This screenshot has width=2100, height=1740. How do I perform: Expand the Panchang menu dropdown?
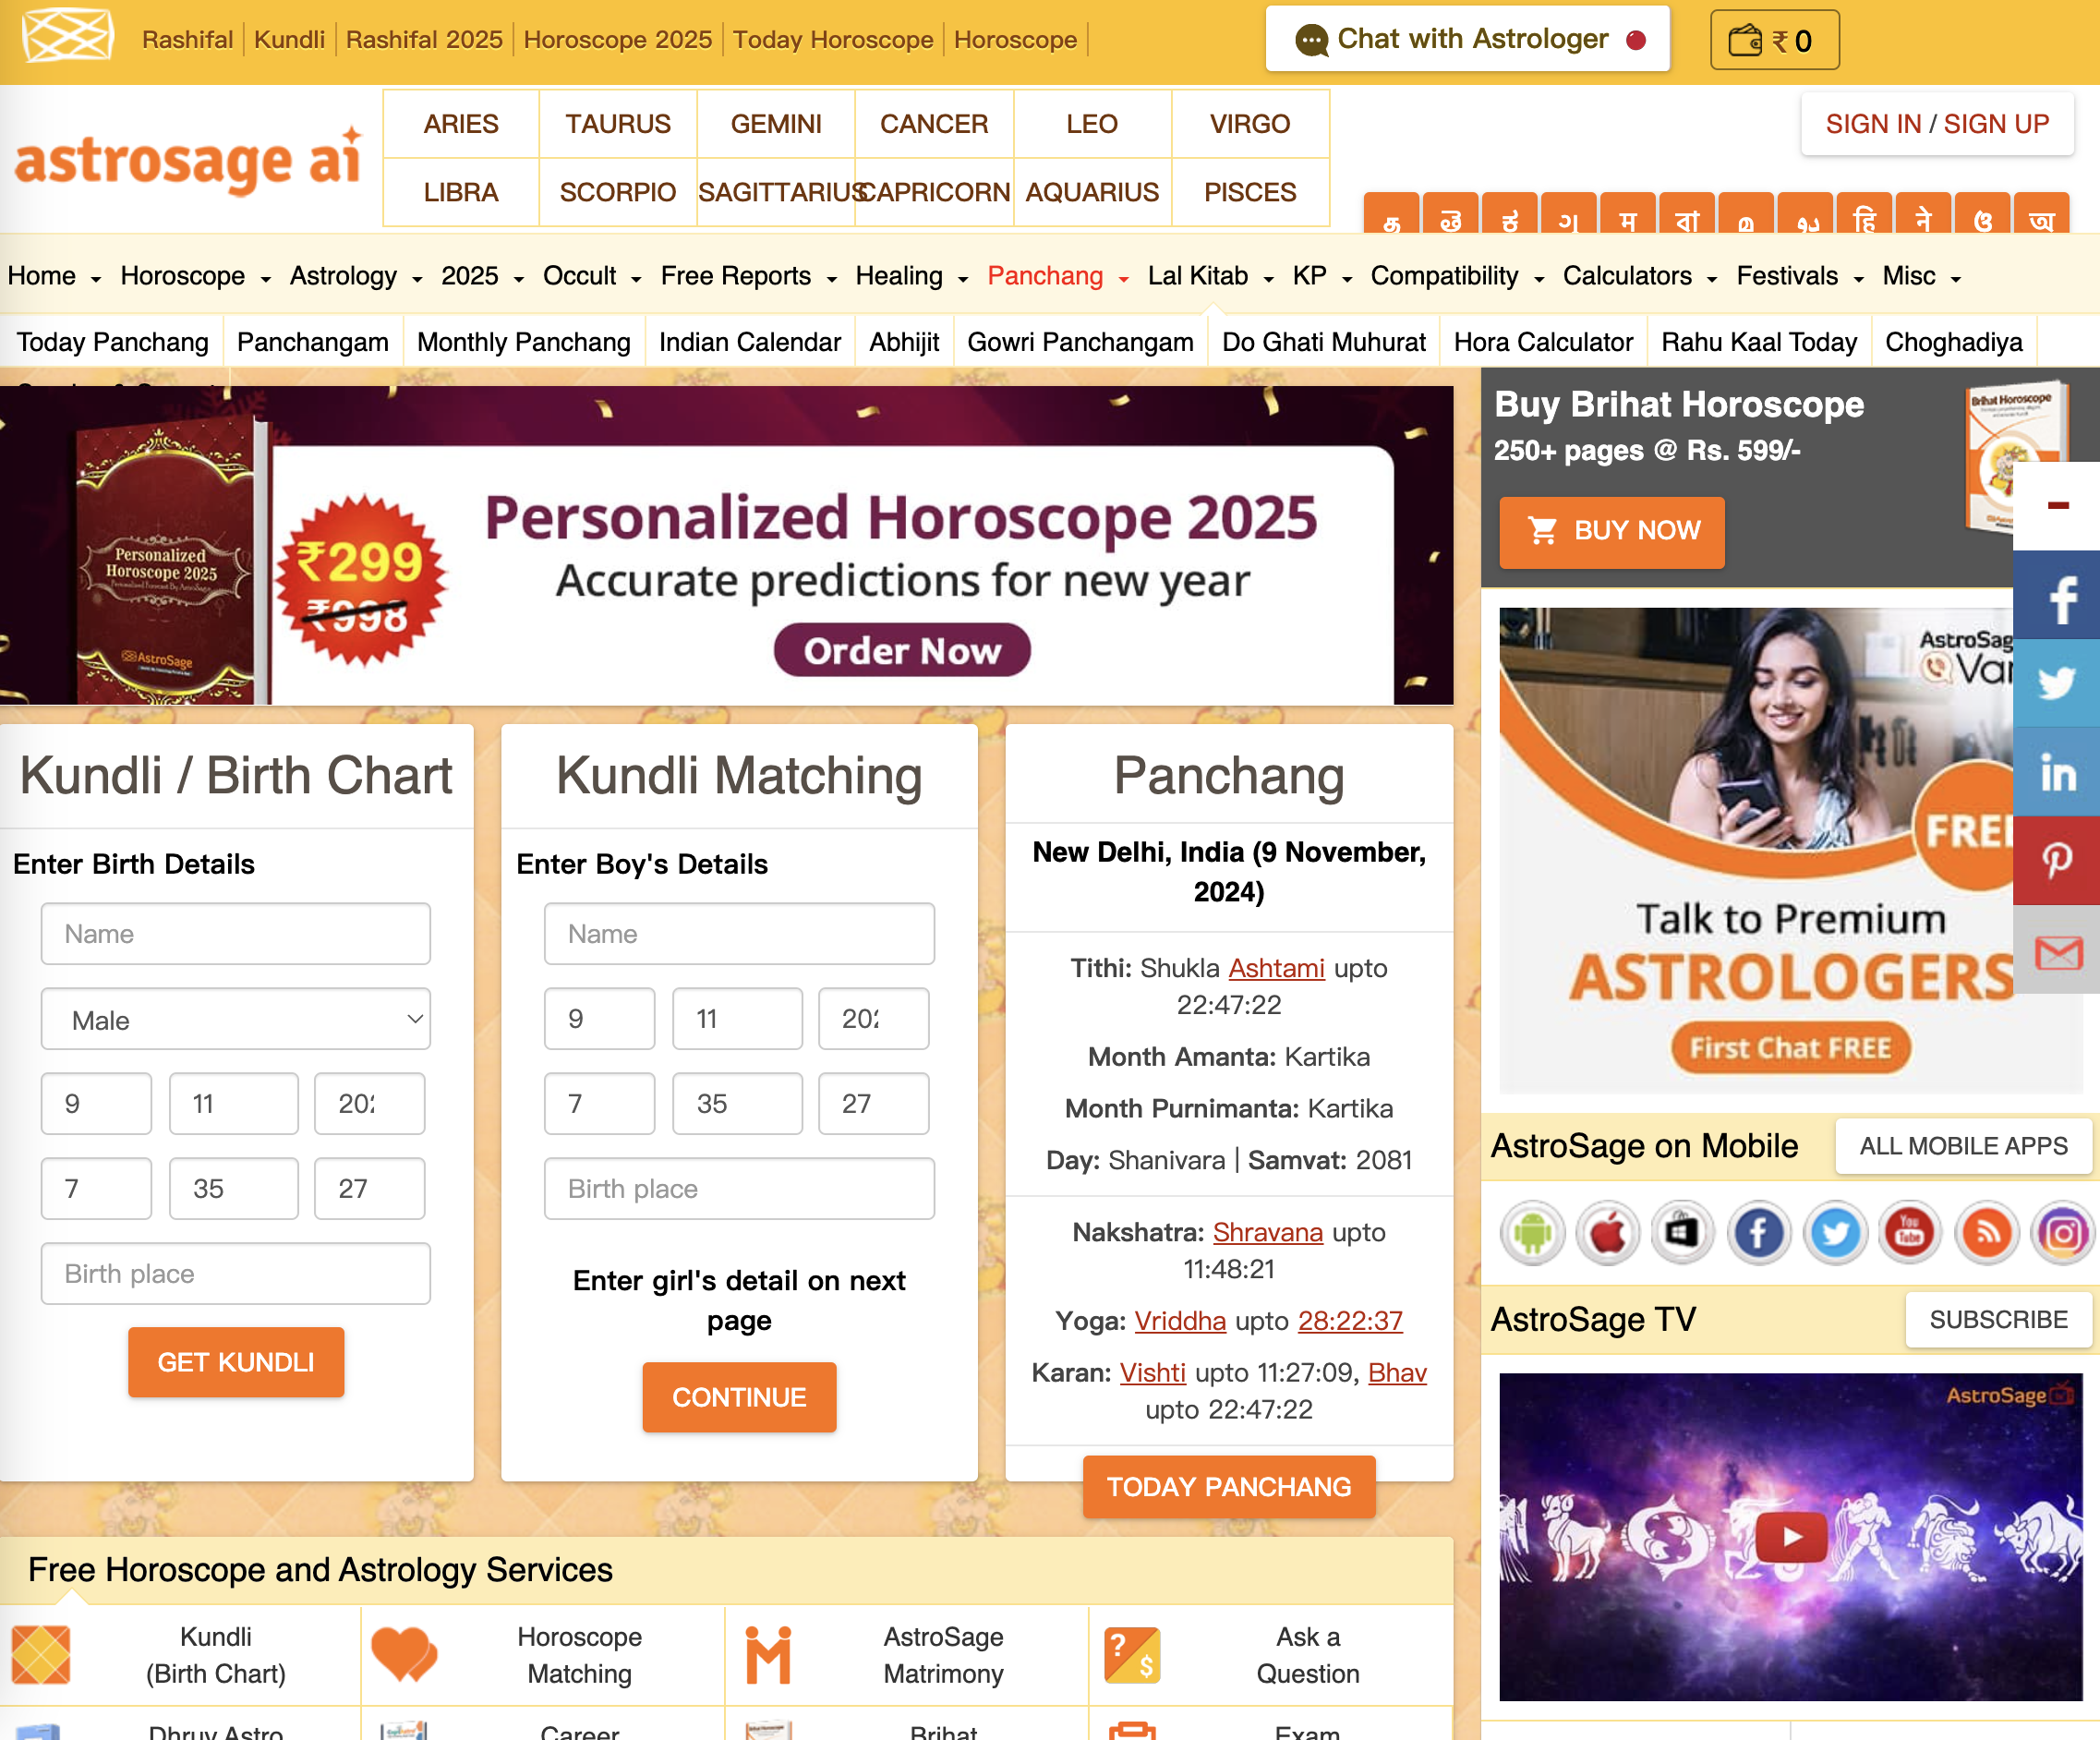[1058, 276]
